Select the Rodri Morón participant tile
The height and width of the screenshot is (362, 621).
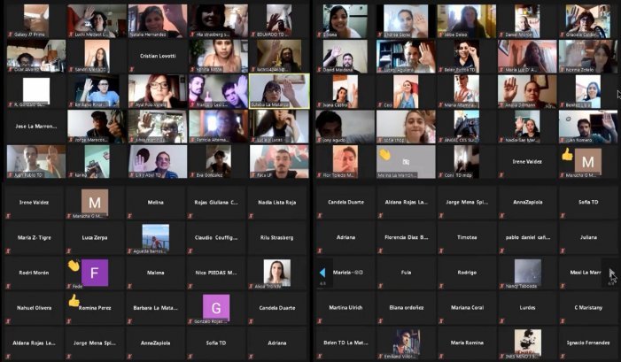[x=35, y=273]
